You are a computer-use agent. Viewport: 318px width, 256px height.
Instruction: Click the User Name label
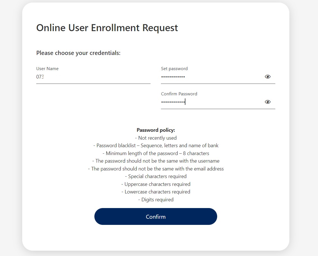click(47, 68)
